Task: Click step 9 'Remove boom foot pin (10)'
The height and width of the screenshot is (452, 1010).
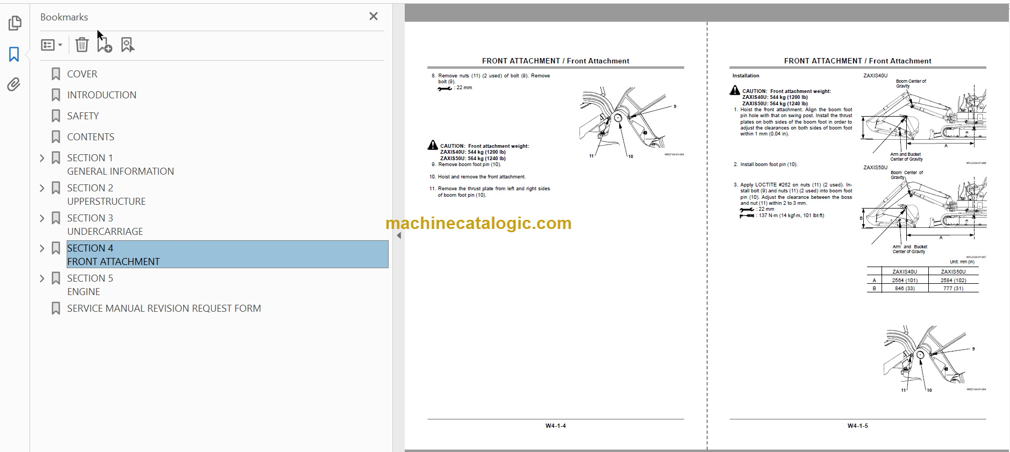Action: coord(466,164)
